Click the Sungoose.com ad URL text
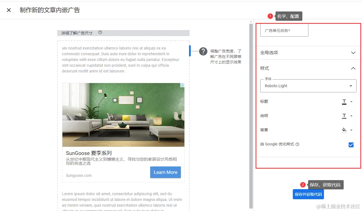 tap(79, 175)
